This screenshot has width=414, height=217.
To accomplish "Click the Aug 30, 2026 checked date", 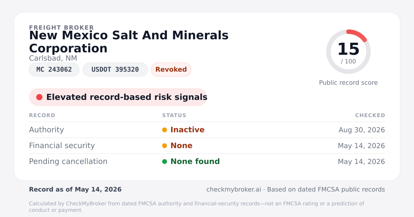I will pyautogui.click(x=362, y=130).
